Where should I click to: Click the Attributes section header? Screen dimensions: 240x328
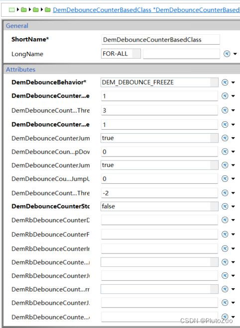click(x=121, y=70)
